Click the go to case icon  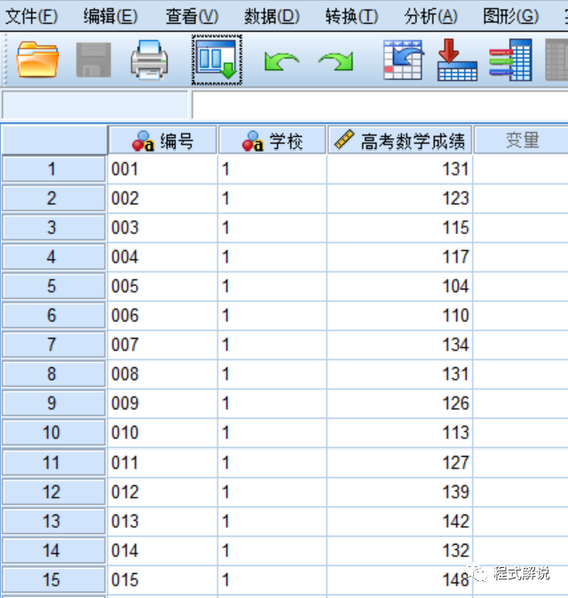[403, 59]
